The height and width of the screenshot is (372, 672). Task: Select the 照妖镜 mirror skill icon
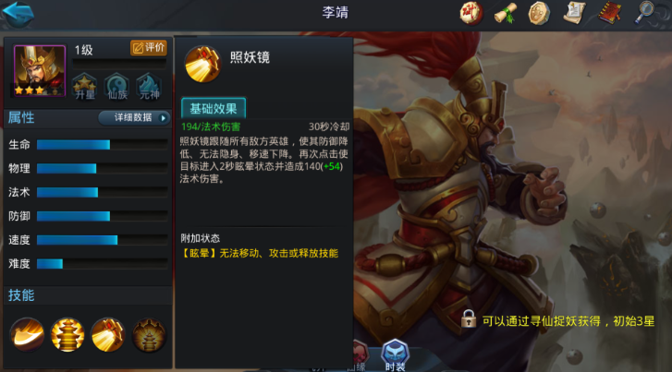[107, 334]
